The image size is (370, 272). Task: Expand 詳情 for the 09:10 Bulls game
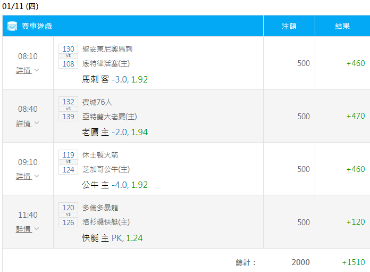24,176
